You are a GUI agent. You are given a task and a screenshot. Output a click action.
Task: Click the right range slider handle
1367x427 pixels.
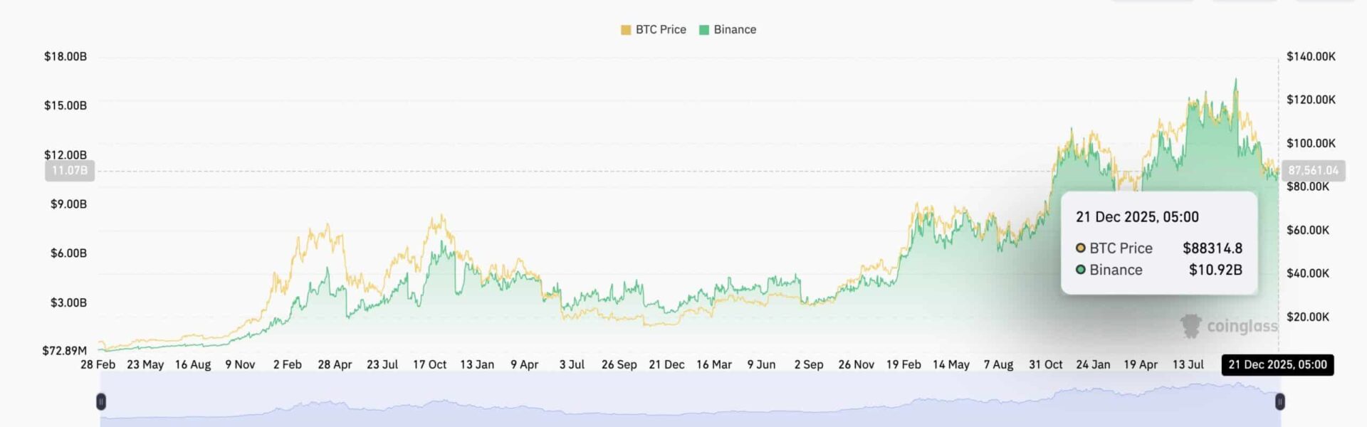click(x=1279, y=402)
